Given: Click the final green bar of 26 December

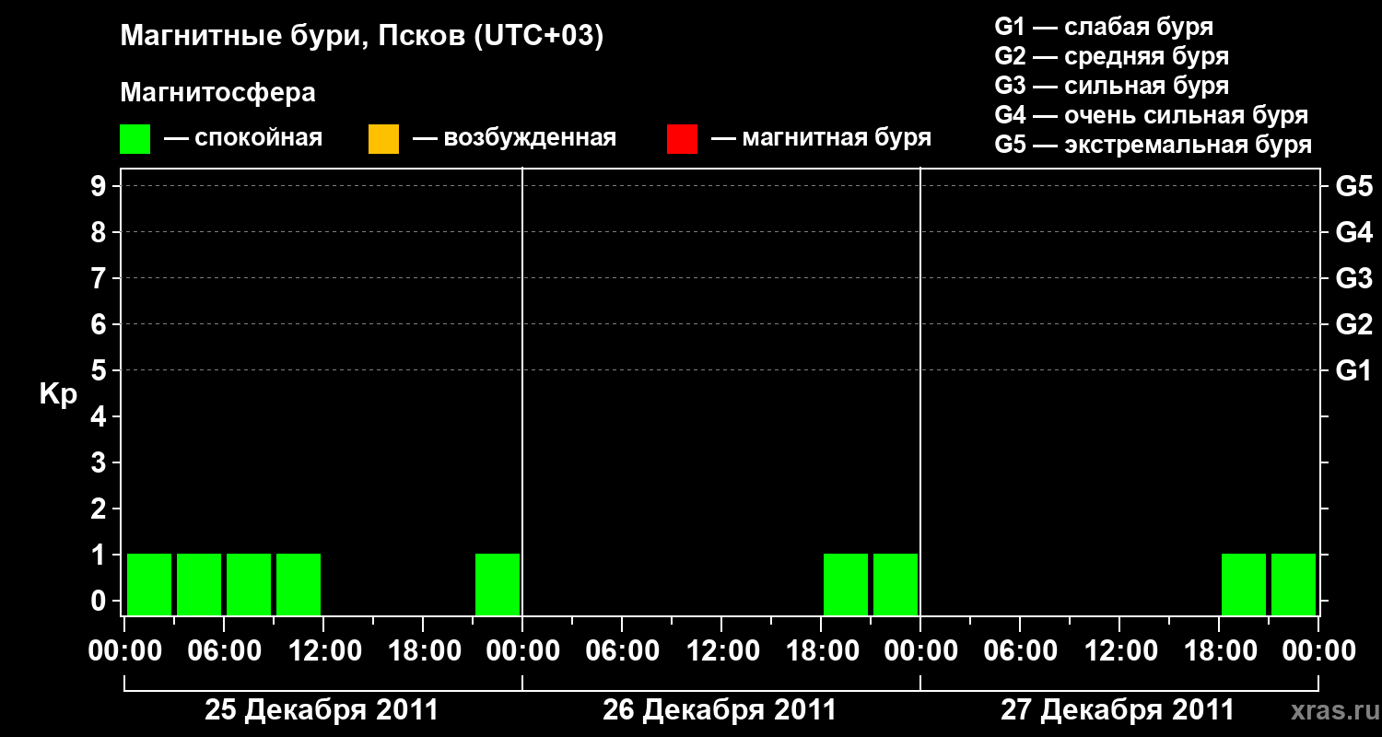Looking at the screenshot, I should (896, 584).
